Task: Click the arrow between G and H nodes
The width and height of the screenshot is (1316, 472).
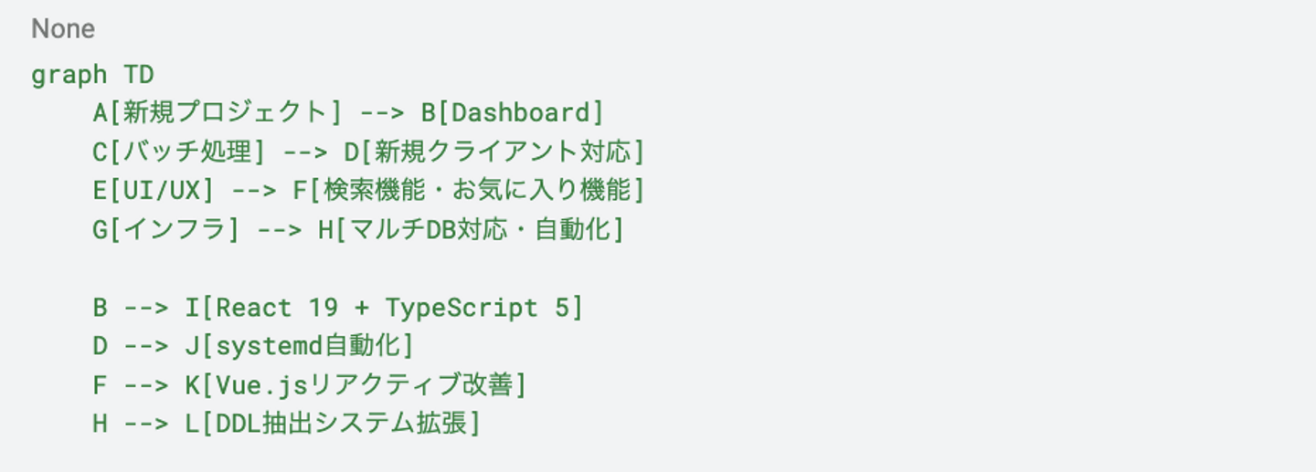Action: pos(279,229)
